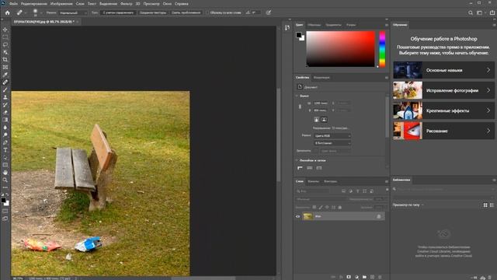Viewport: 497px width, 280px height.
Task: Open the search magnifier icon at top right
Action: pyautogui.click(x=471, y=12)
